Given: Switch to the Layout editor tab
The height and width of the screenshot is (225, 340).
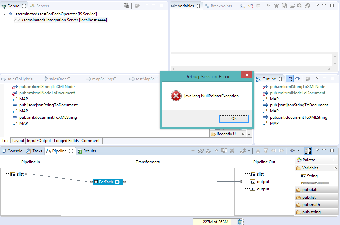Looking at the screenshot, I should click(18, 141).
